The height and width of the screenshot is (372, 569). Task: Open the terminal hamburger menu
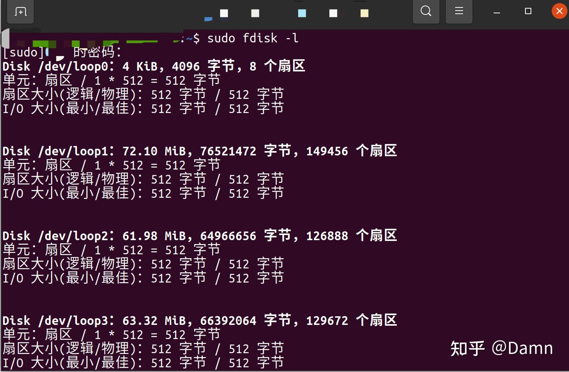click(459, 11)
